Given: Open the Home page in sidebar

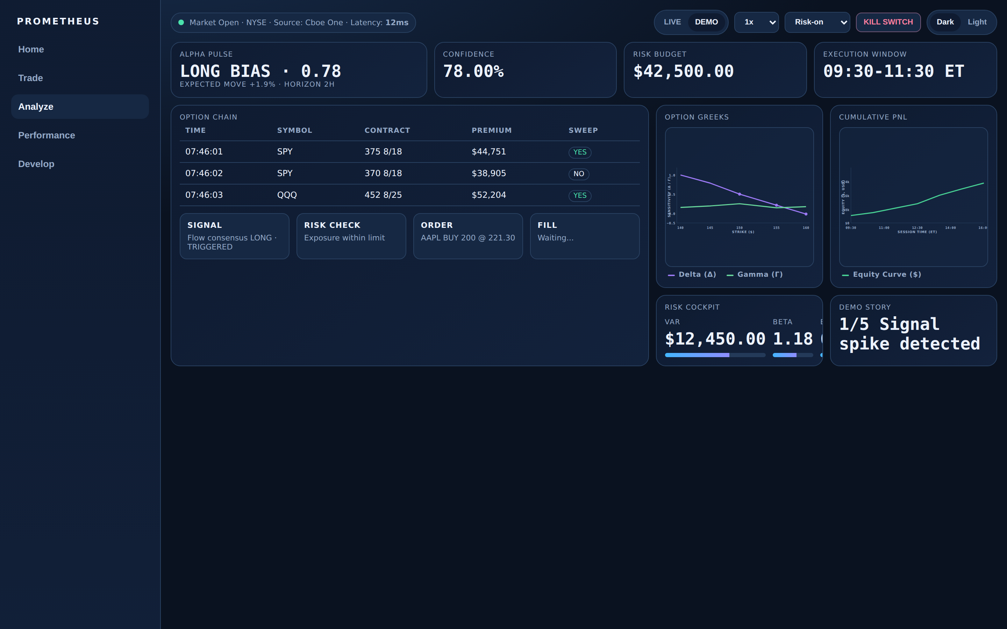Looking at the screenshot, I should coord(80,49).
